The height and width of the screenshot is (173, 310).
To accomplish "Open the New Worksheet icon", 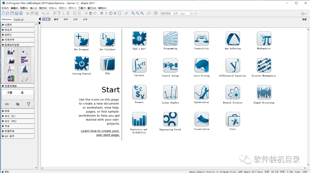I will point(108,40).
